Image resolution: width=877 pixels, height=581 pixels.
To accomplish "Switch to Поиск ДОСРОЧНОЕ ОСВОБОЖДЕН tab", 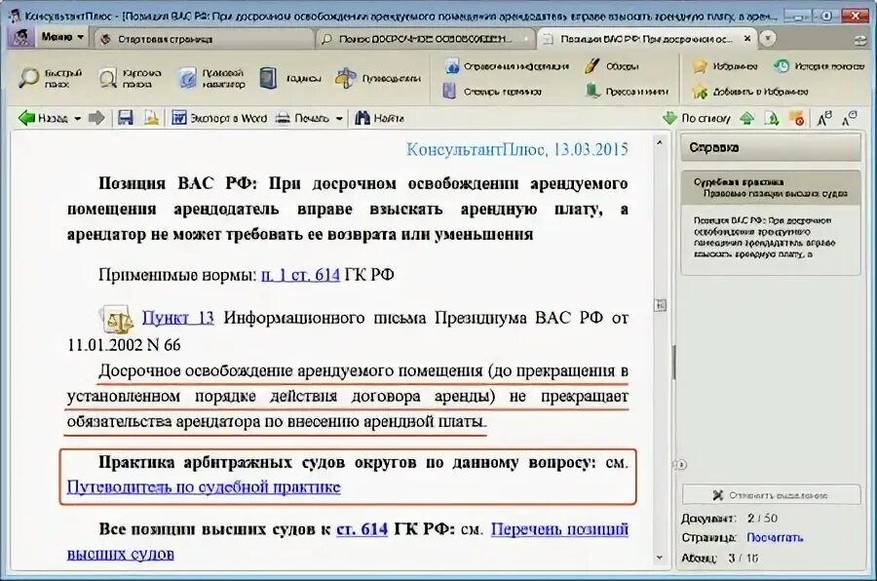I will click(x=426, y=39).
